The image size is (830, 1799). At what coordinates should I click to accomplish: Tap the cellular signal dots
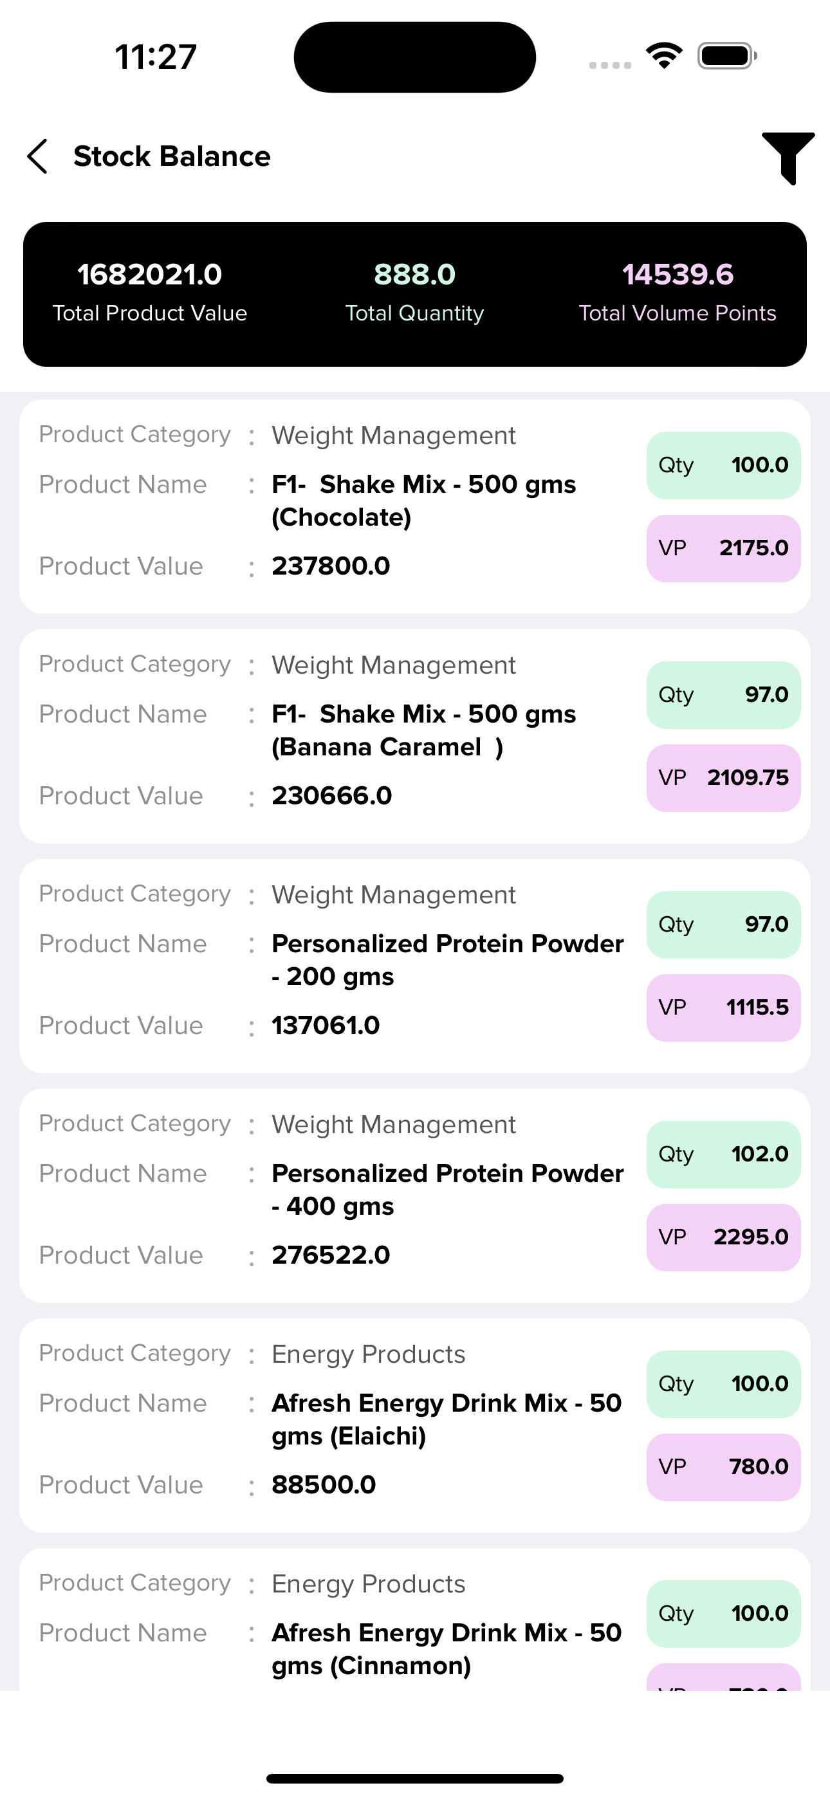[610, 65]
